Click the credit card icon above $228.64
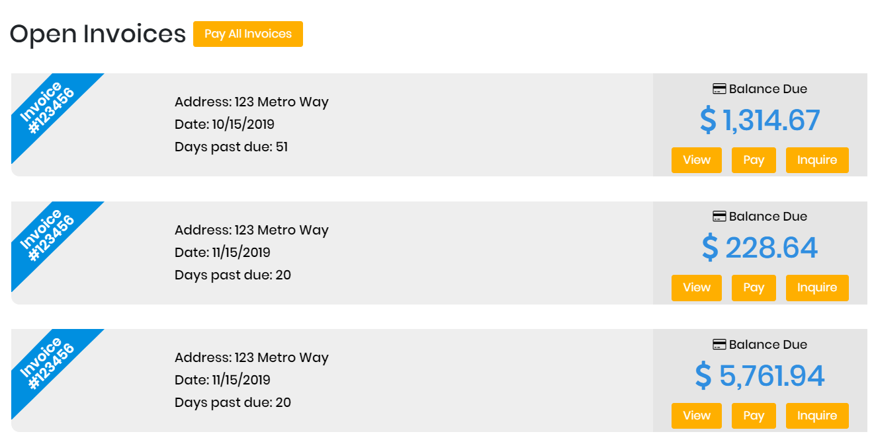The image size is (874, 436). click(719, 216)
